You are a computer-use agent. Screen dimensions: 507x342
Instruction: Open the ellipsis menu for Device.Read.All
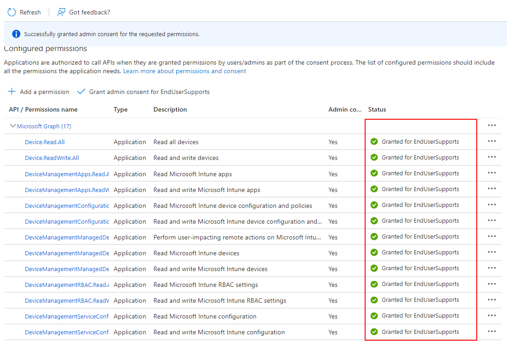(492, 141)
